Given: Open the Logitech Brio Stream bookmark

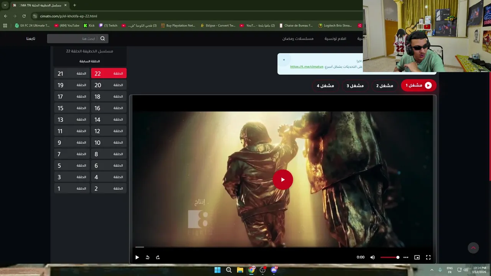Looking at the screenshot, I should [x=335, y=26].
